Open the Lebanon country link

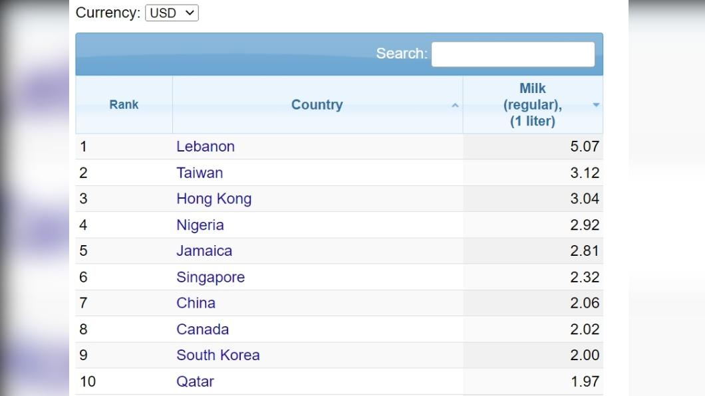(206, 146)
